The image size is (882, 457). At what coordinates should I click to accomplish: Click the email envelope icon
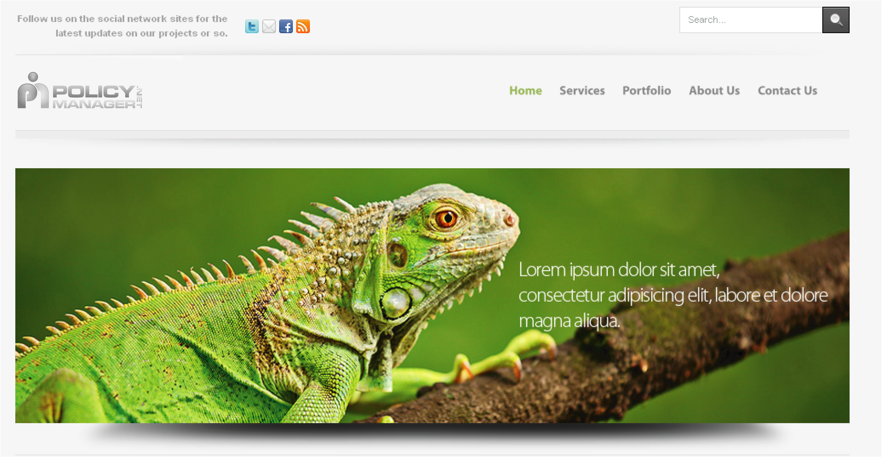tap(269, 26)
